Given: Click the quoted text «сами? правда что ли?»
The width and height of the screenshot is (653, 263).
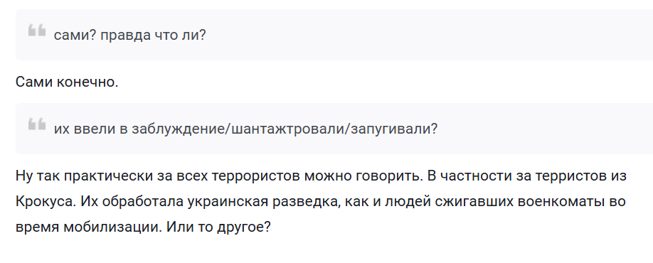Looking at the screenshot, I should tap(130, 36).
